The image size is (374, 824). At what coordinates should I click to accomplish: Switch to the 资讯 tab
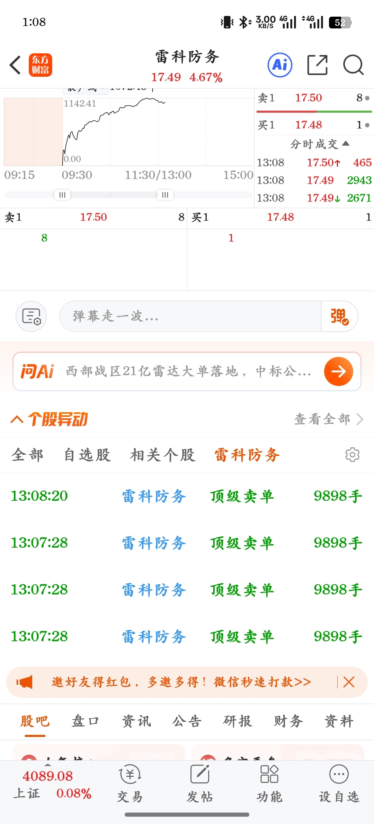(136, 722)
